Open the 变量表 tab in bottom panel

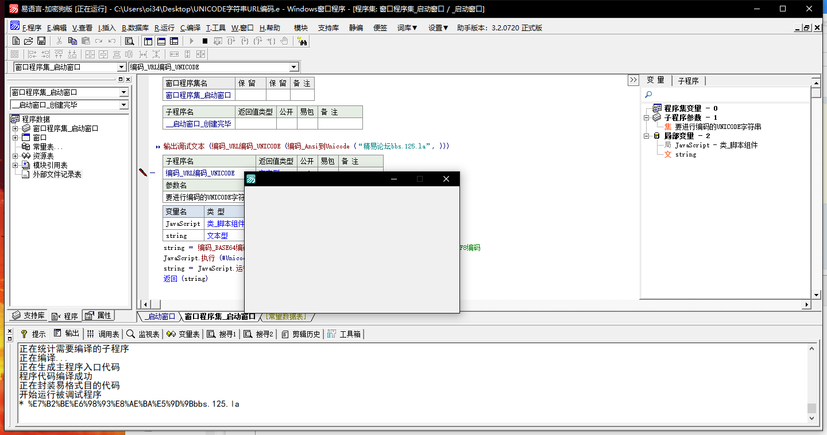[x=183, y=334]
